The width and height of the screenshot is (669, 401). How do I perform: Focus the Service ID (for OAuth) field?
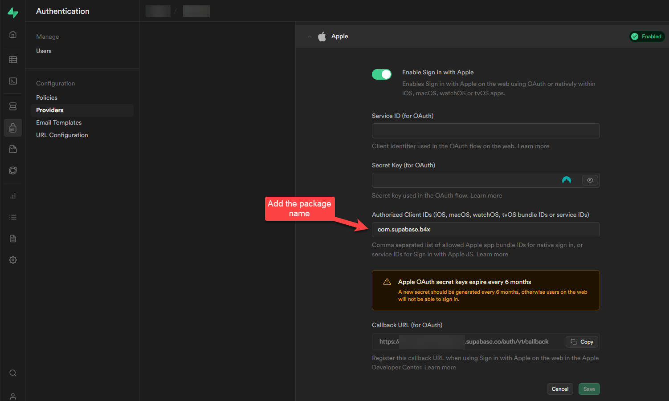[x=486, y=131]
